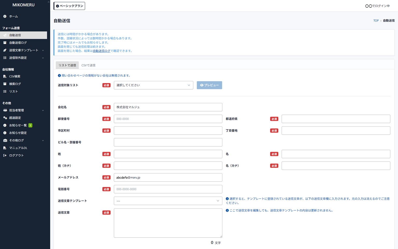Click 送信文章 text area

point(168,223)
